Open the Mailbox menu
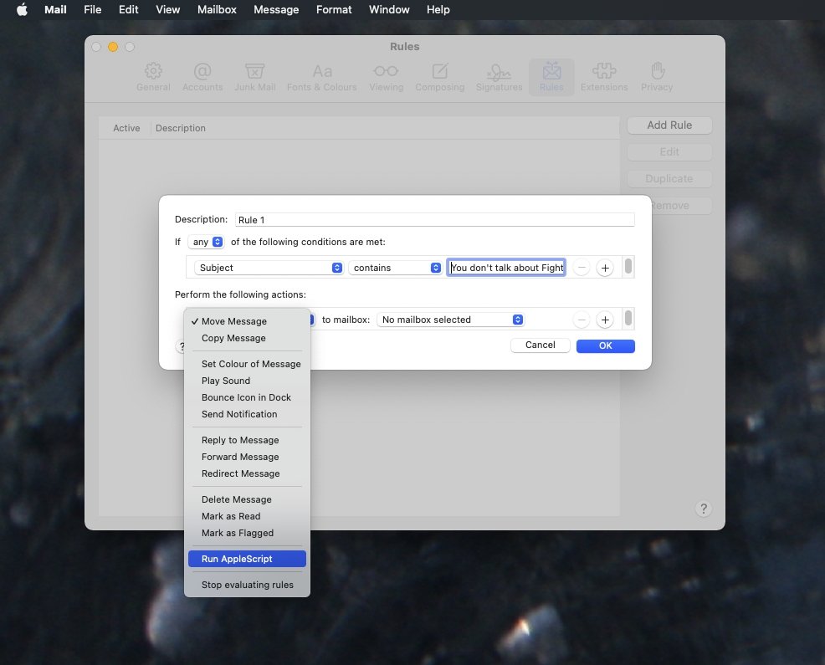The height and width of the screenshot is (665, 825). (217, 9)
